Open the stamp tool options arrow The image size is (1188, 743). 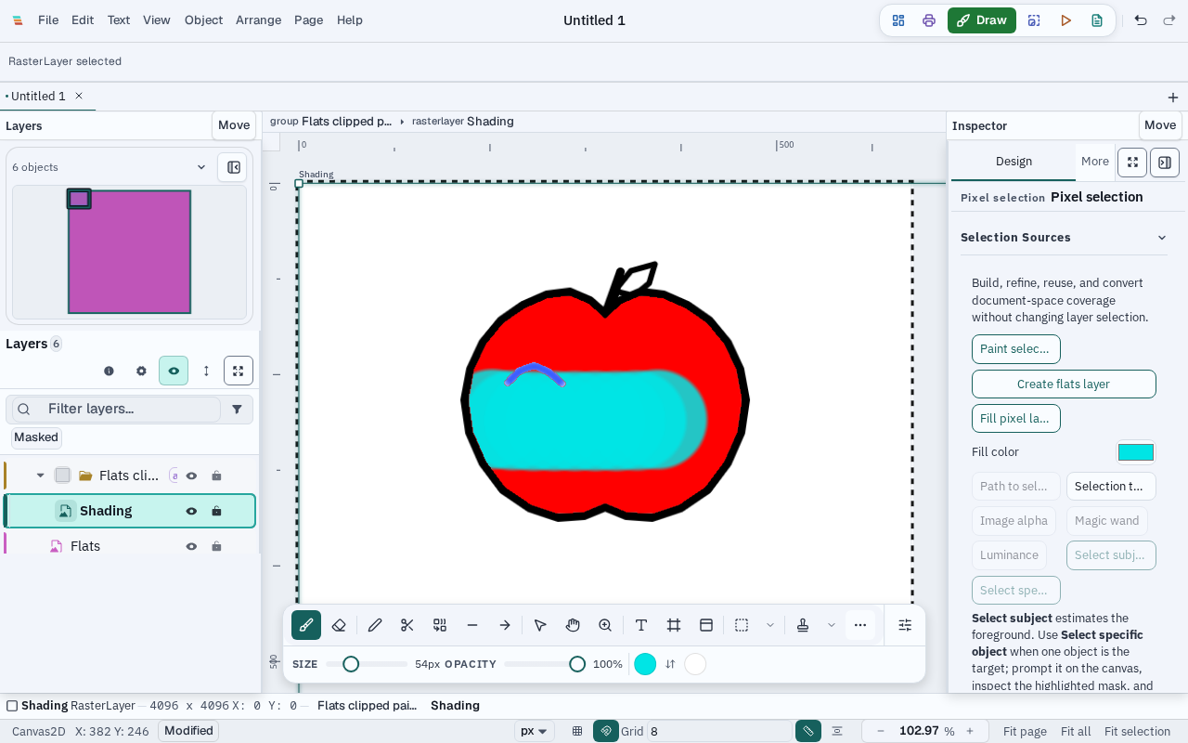832,625
